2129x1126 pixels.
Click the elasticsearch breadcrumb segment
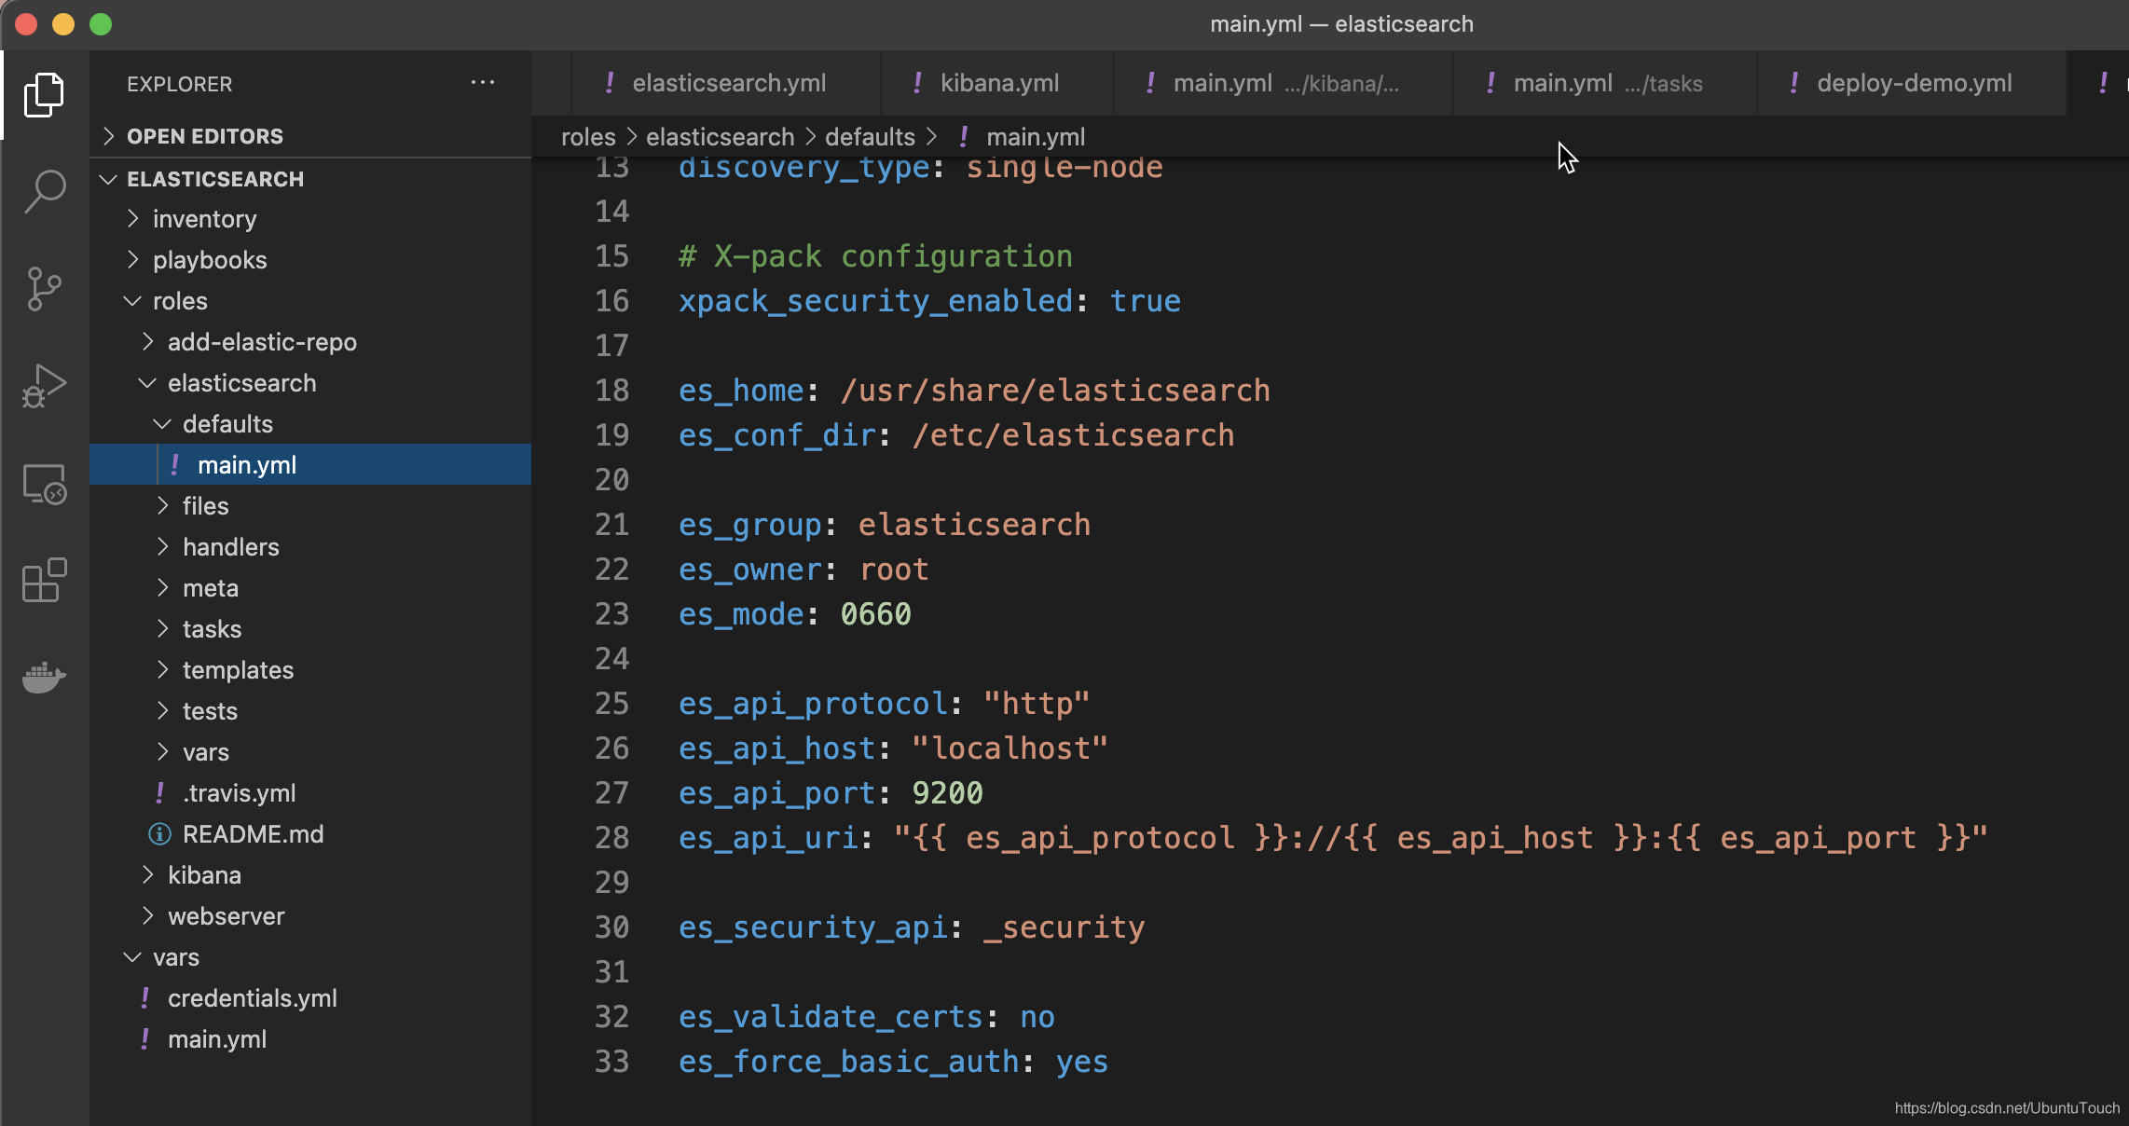pyautogui.click(x=720, y=137)
